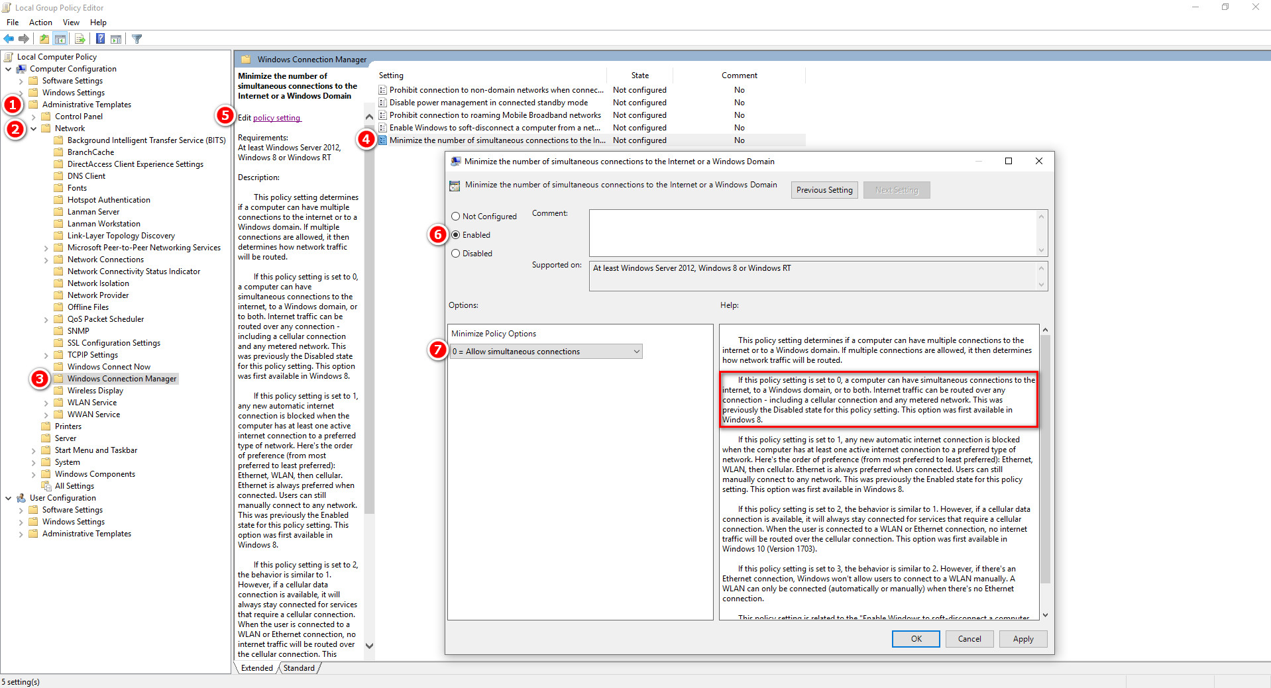Select the Enabled radio button
The width and height of the screenshot is (1271, 688).
(x=456, y=235)
